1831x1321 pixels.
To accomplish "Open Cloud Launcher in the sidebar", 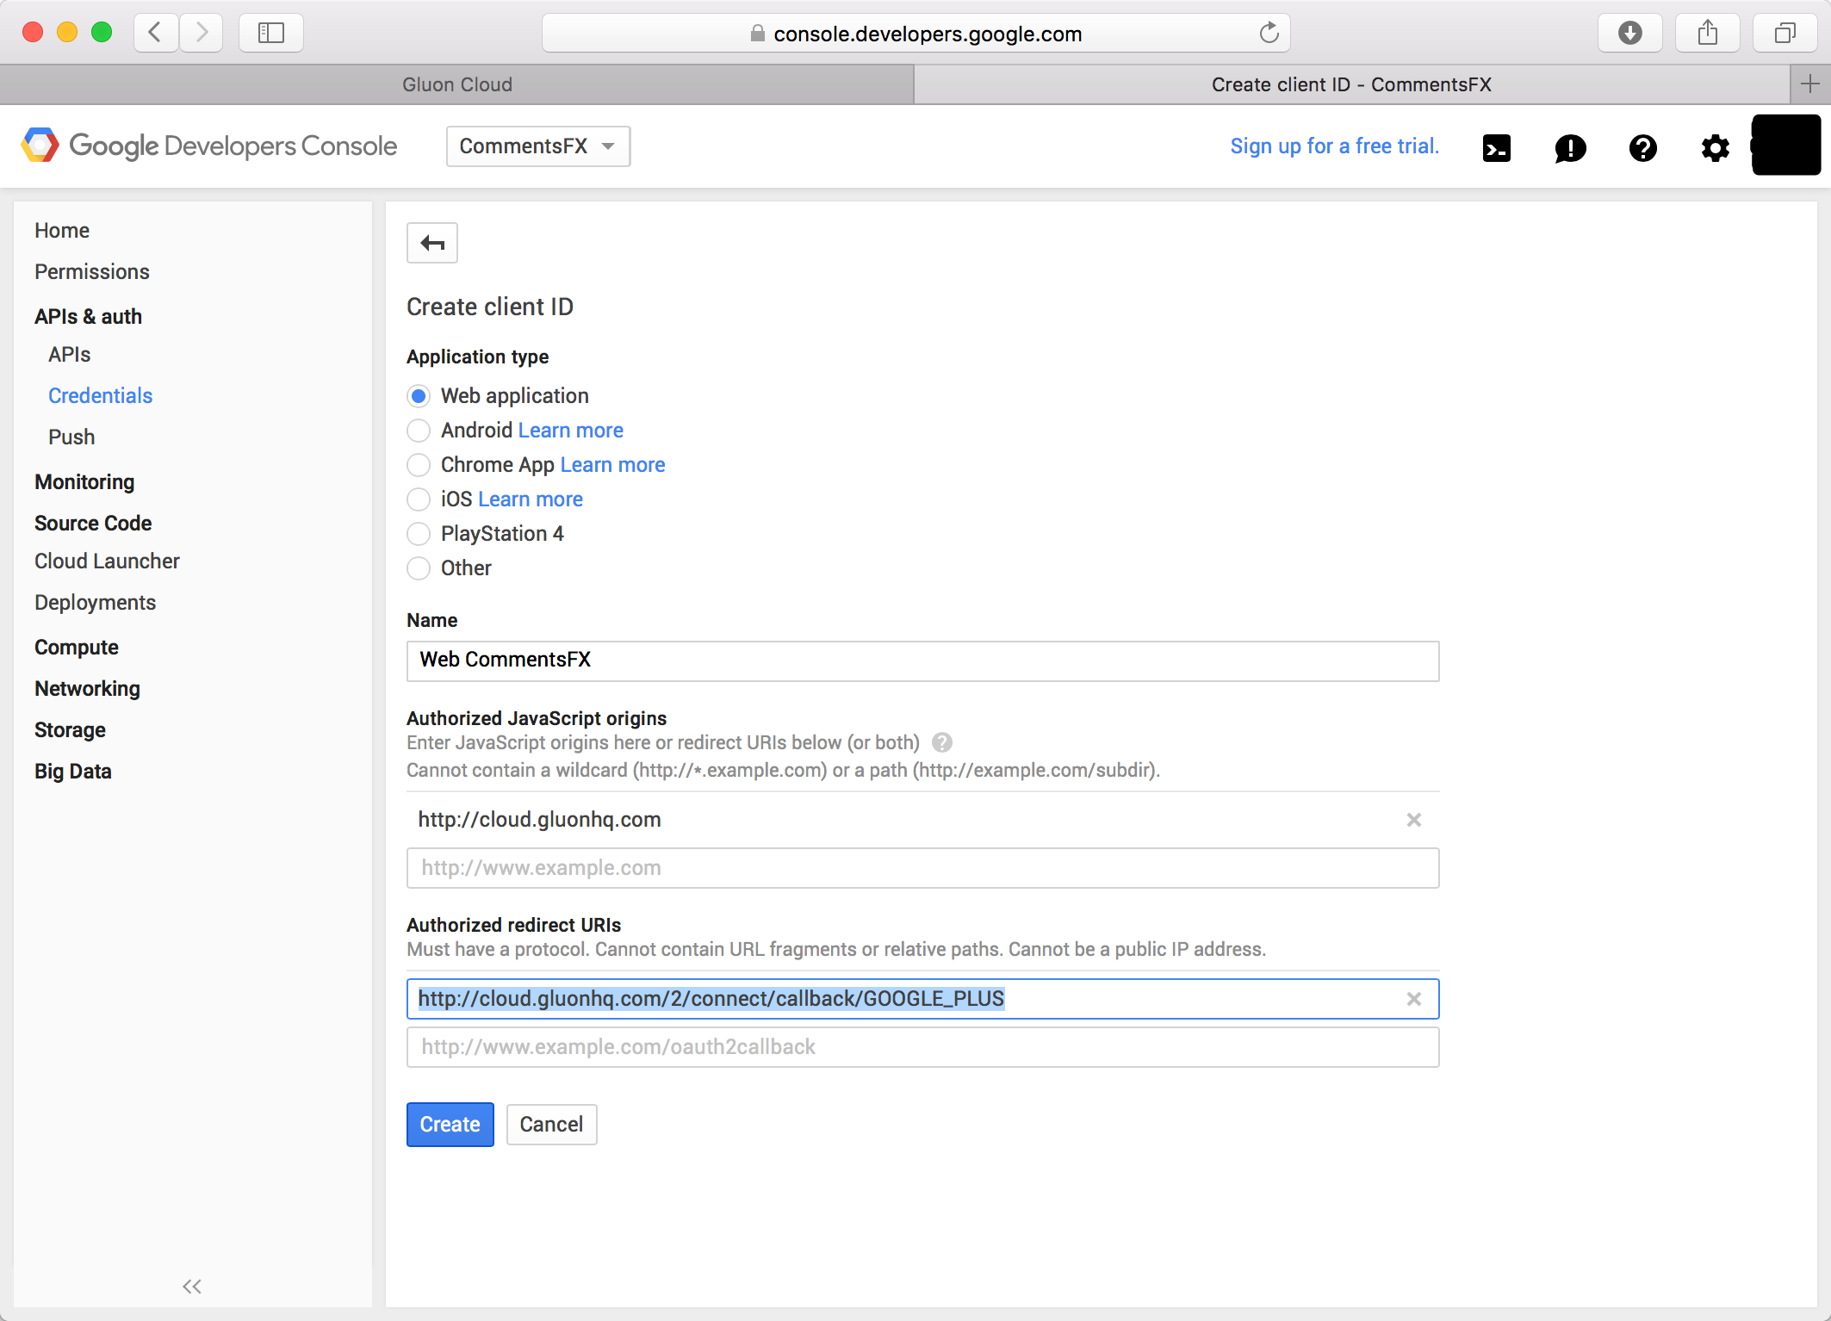I will (107, 561).
